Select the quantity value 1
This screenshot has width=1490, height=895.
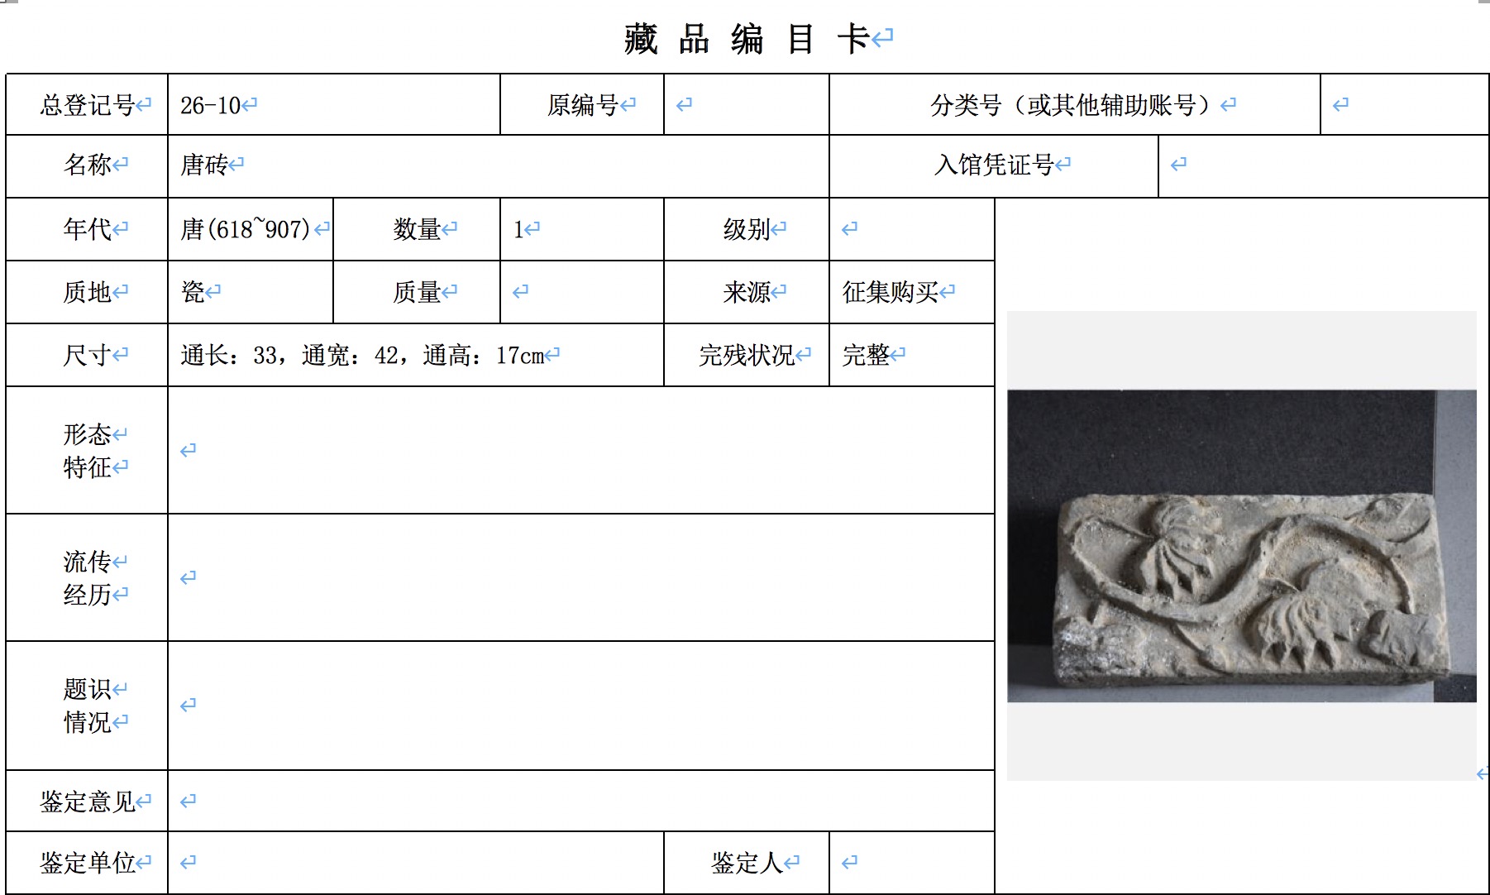tap(518, 229)
